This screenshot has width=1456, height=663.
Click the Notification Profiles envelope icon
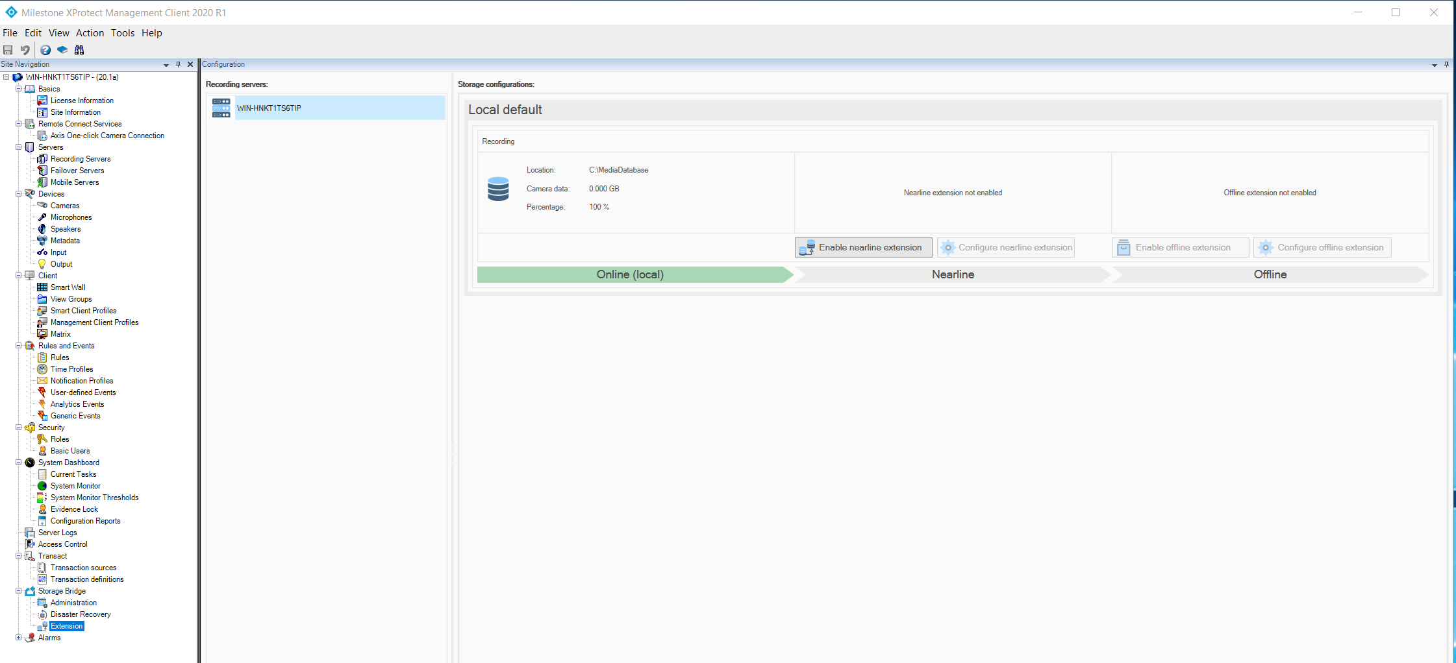pyautogui.click(x=42, y=381)
